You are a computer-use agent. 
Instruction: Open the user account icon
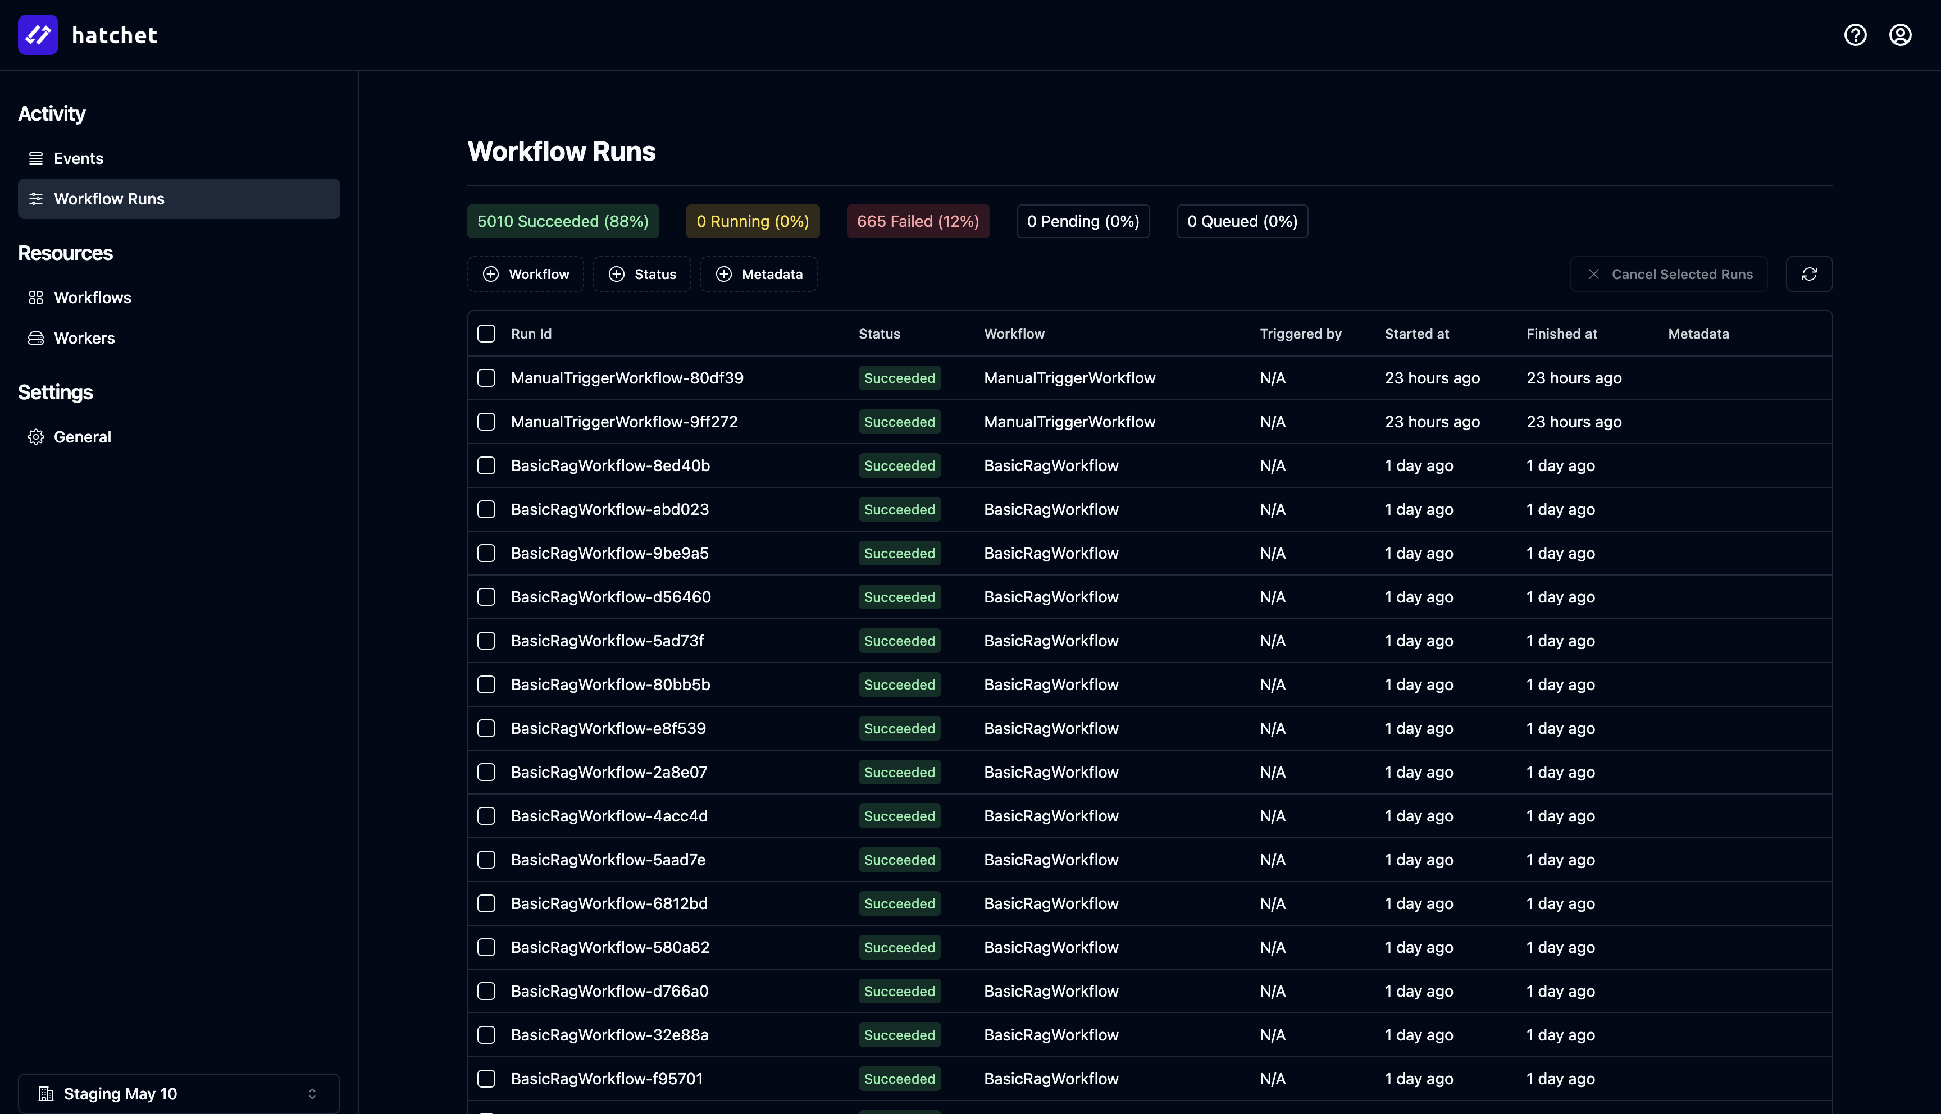click(1901, 34)
